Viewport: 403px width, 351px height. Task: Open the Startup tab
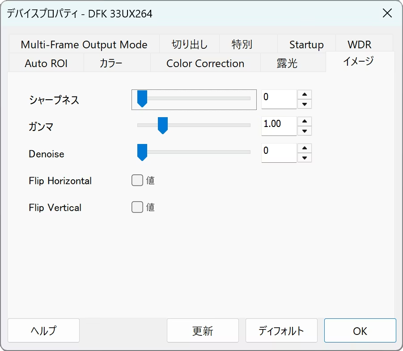pyautogui.click(x=306, y=45)
